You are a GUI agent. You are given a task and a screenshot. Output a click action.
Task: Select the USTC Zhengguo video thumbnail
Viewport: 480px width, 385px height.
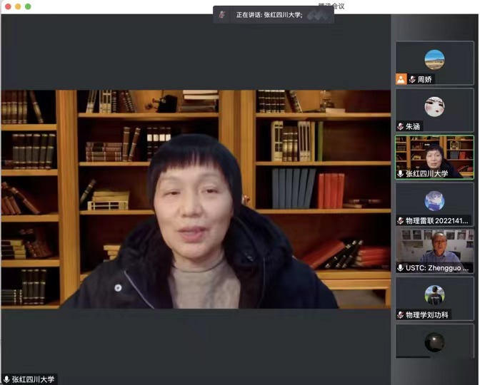434,247
